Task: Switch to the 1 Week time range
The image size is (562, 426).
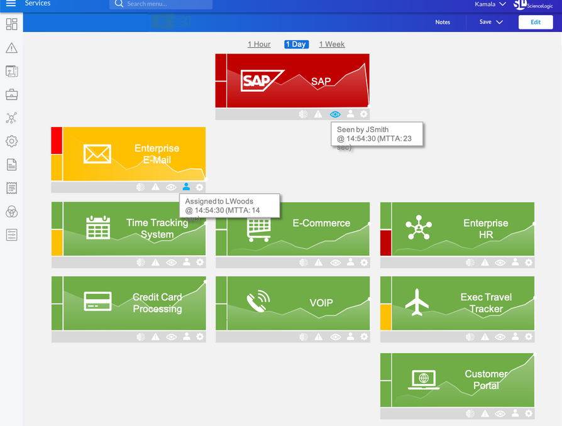Action: pos(332,44)
